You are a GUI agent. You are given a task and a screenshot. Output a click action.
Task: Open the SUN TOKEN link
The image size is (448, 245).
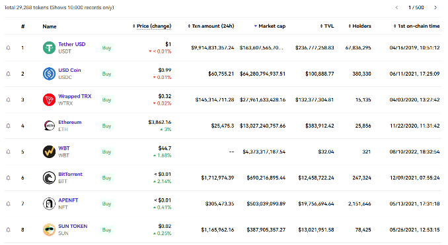73,226
